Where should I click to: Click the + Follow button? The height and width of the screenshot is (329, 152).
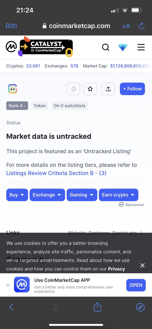(132, 89)
